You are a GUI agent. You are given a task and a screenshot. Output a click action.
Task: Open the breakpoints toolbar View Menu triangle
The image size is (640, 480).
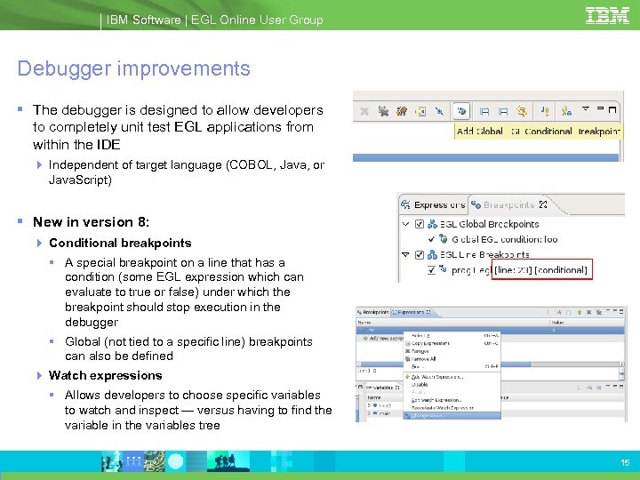click(586, 109)
